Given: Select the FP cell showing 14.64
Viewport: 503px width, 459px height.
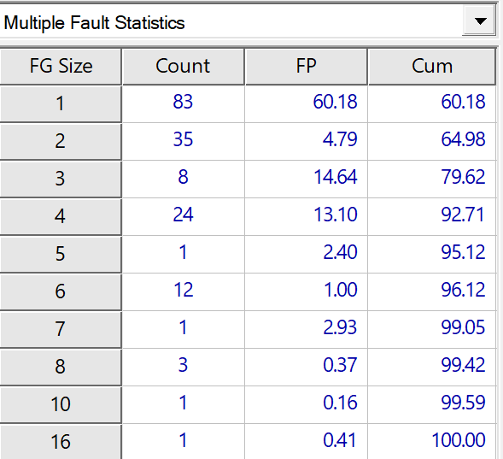Looking at the screenshot, I should click(x=306, y=179).
